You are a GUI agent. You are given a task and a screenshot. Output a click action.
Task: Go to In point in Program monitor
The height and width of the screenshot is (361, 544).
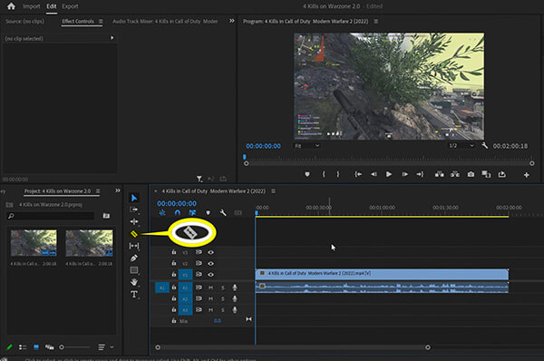point(358,174)
